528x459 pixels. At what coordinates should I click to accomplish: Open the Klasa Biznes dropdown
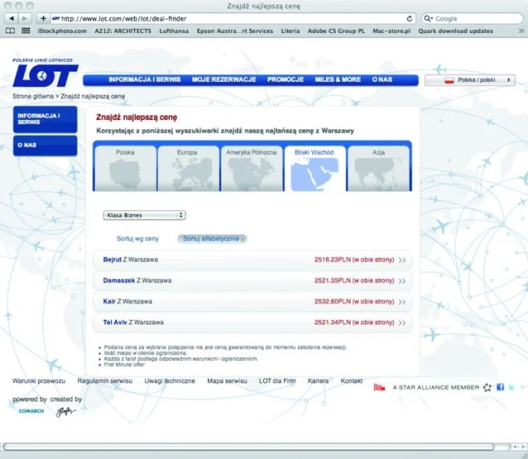[145, 216]
